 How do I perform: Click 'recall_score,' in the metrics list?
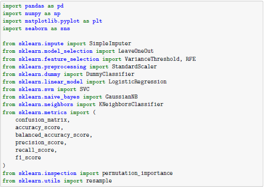[36, 150]
